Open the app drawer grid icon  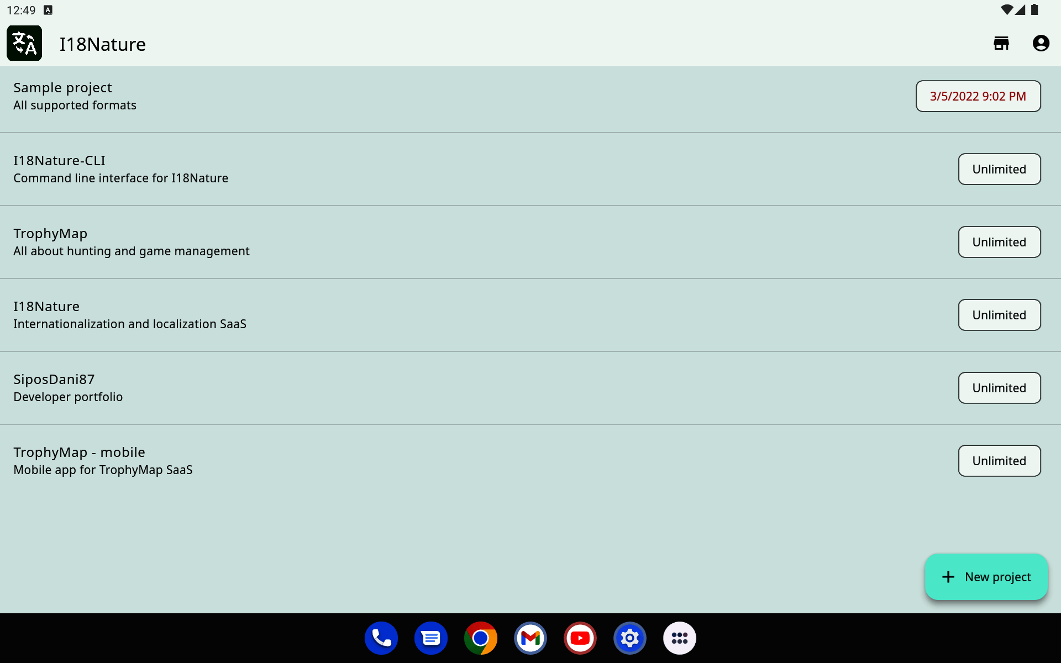click(x=680, y=638)
